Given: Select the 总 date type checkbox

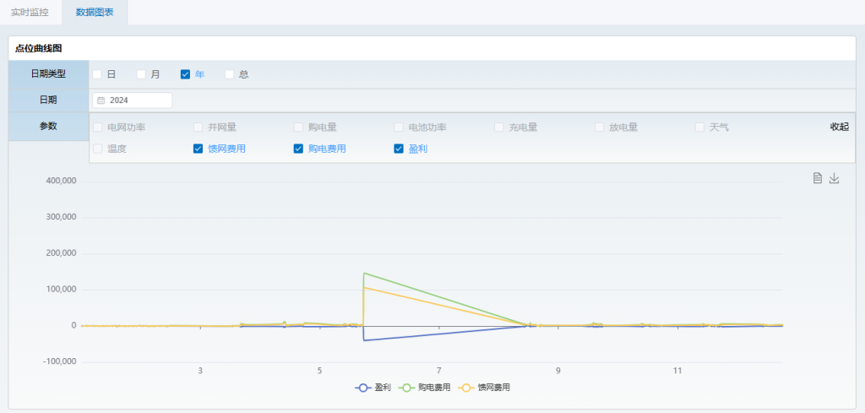Looking at the screenshot, I should (x=229, y=74).
